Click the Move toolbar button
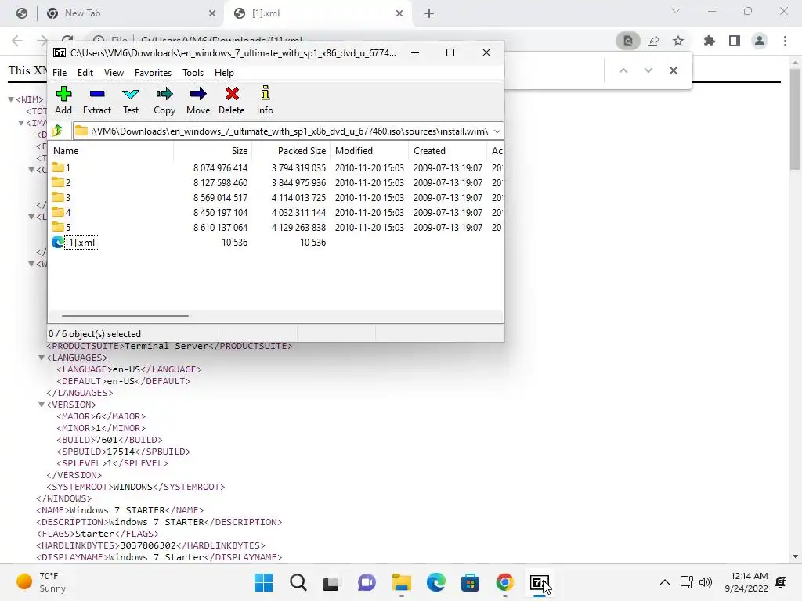 point(198,100)
